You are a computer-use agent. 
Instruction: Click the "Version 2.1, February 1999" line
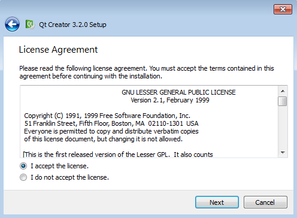170,100
